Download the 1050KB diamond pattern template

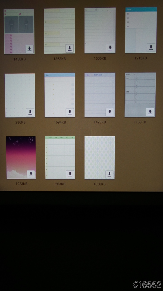[x=109, y=175]
